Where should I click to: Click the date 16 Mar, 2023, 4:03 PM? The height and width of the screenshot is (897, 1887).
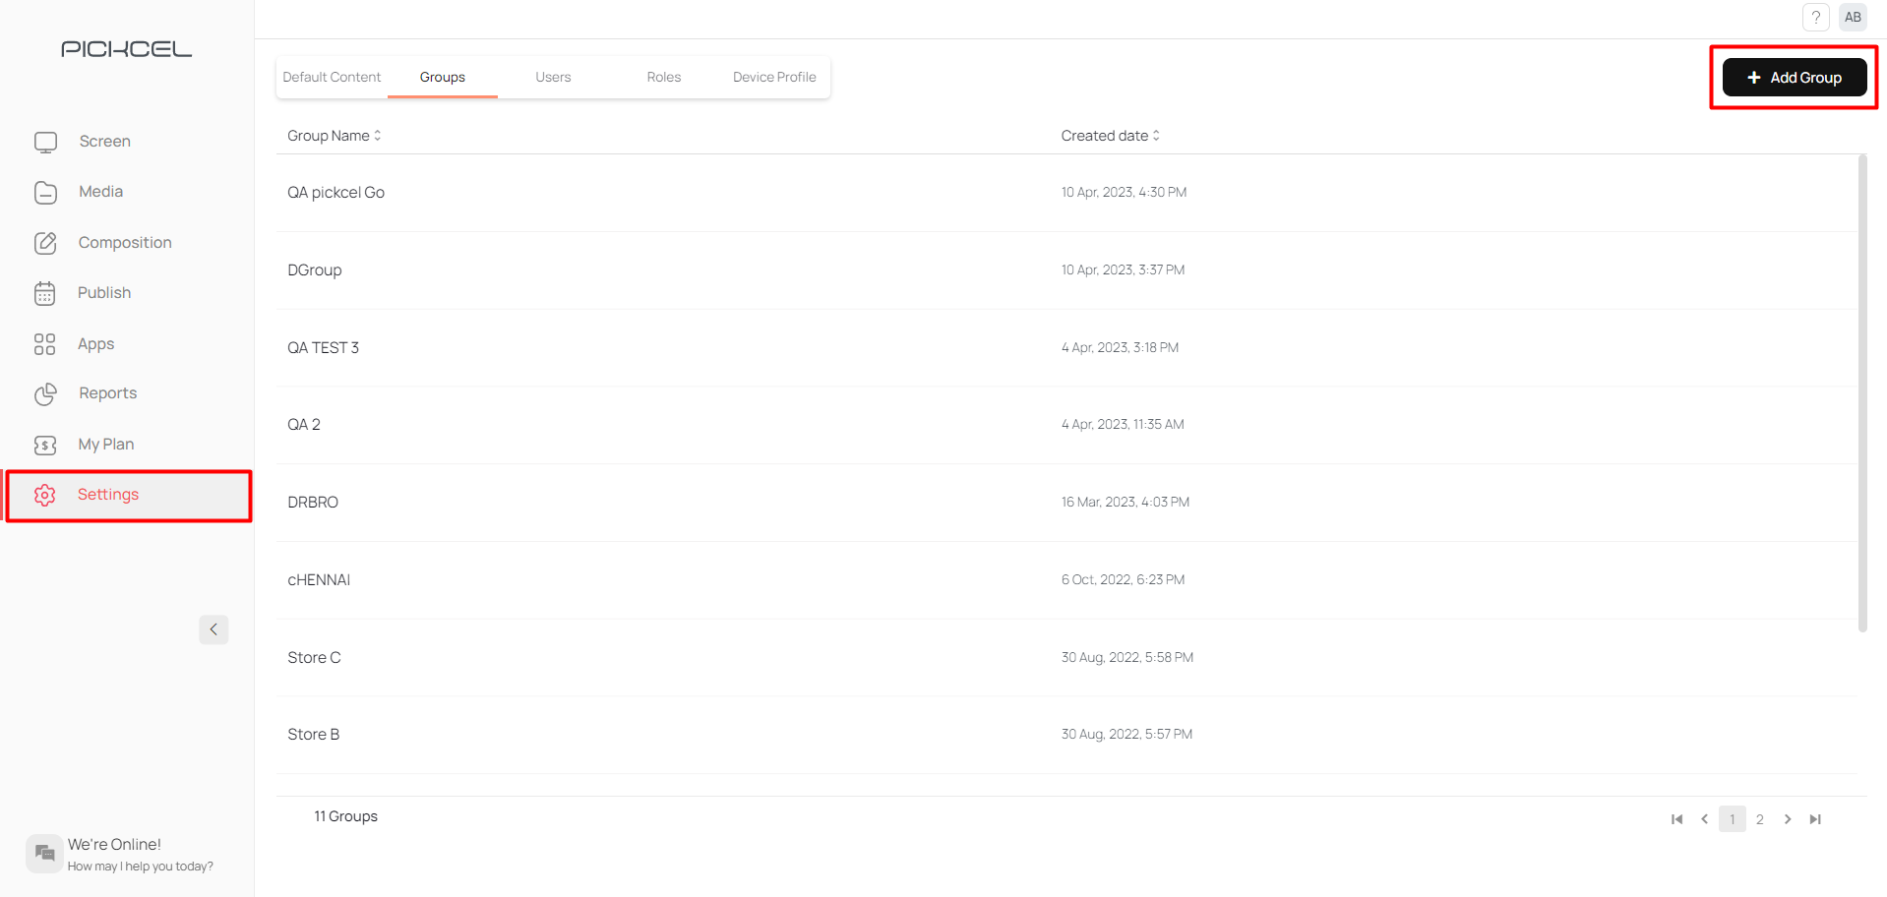click(x=1125, y=503)
